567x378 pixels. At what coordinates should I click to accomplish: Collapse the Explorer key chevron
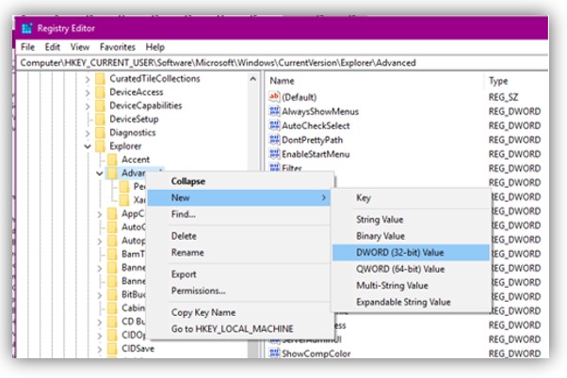(88, 147)
